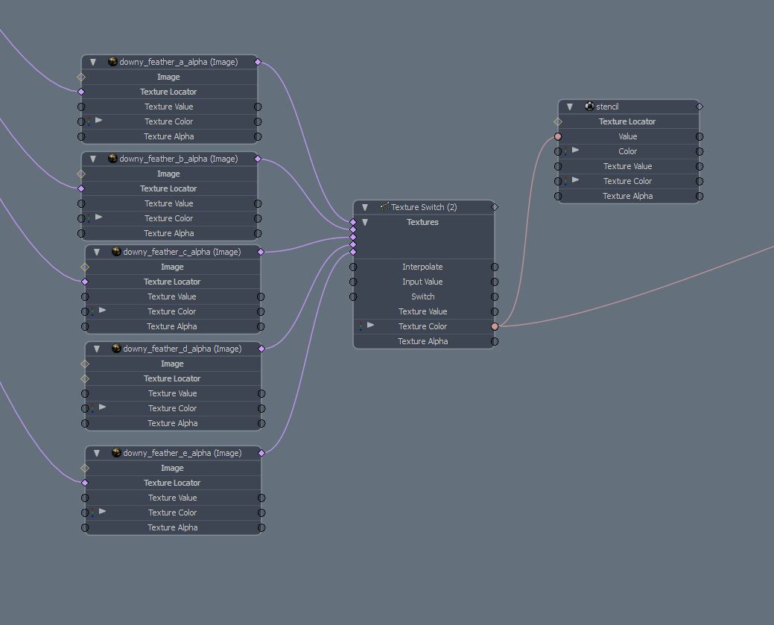Click Texture Alpha output port on Texture Switch
The width and height of the screenshot is (774, 625).
pos(495,341)
